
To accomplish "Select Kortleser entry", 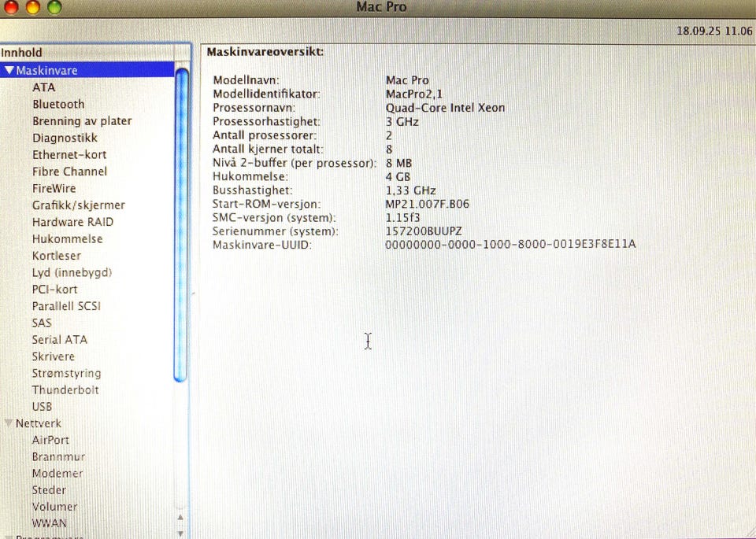I will [x=57, y=256].
